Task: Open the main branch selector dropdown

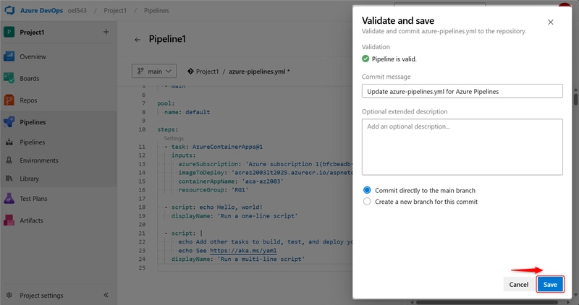Action: pos(154,71)
